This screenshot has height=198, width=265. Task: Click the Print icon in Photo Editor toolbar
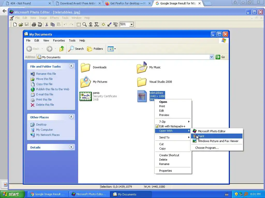34,24
